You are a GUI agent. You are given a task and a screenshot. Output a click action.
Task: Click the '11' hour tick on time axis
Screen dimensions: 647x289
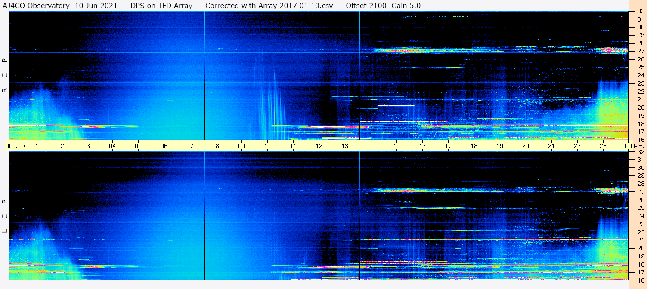pyautogui.click(x=293, y=146)
